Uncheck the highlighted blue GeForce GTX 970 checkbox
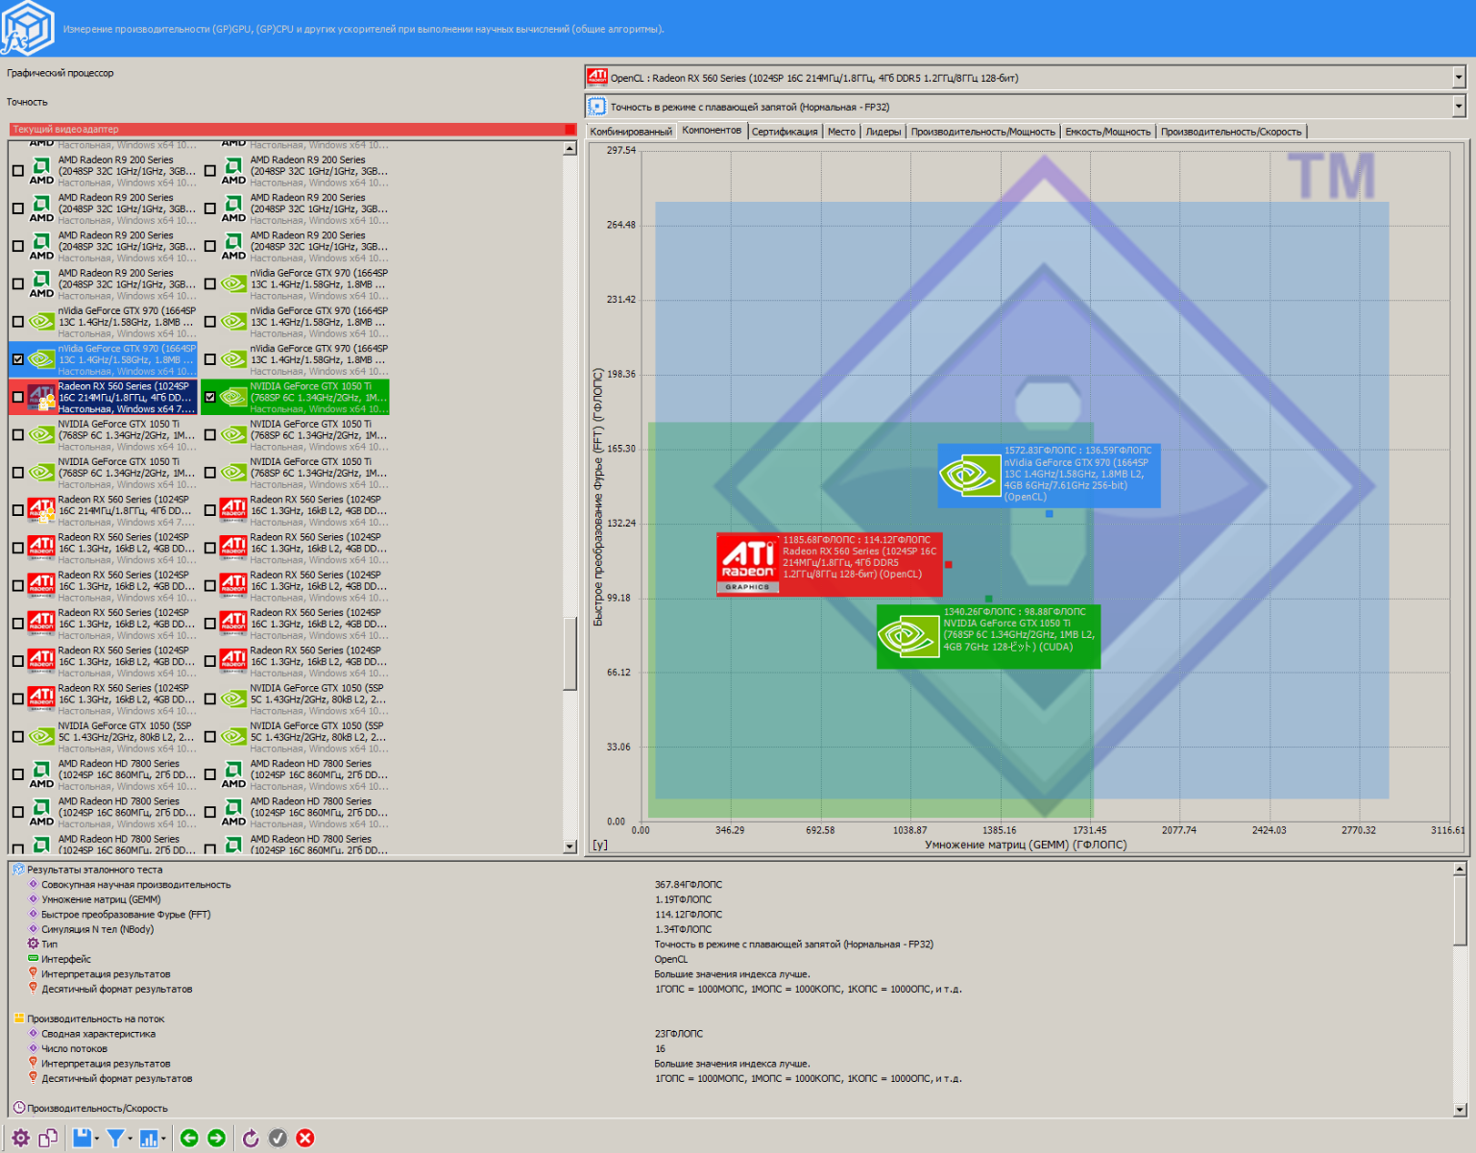 (18, 359)
